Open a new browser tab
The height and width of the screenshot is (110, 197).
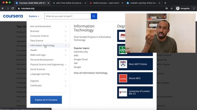point(165,3)
